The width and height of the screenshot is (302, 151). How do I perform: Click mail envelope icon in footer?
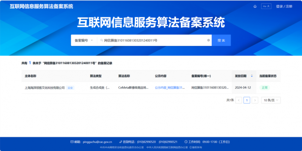(x=72, y=142)
